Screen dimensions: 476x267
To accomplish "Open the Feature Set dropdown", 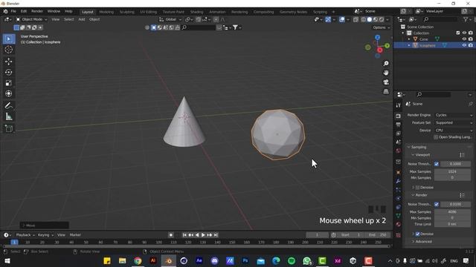I will pos(454,122).
